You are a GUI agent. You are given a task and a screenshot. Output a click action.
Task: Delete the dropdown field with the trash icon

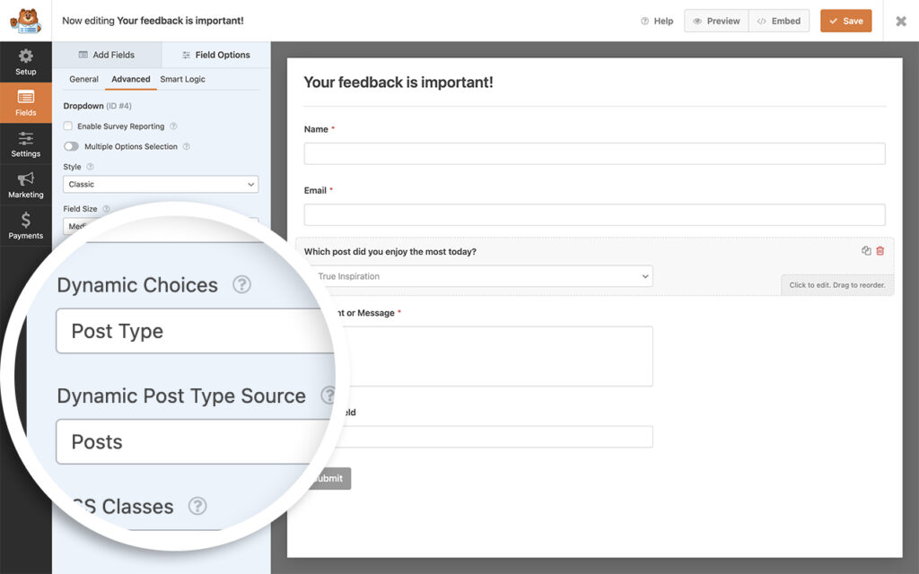pyautogui.click(x=880, y=251)
